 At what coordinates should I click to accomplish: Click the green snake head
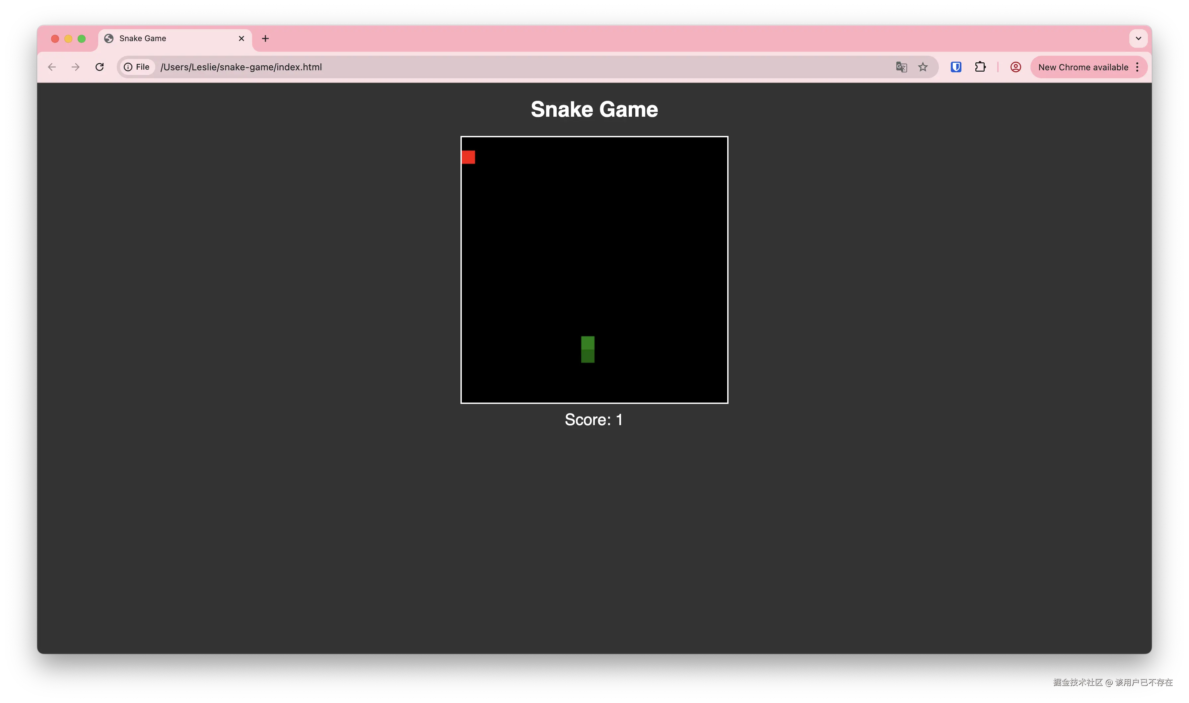(588, 343)
